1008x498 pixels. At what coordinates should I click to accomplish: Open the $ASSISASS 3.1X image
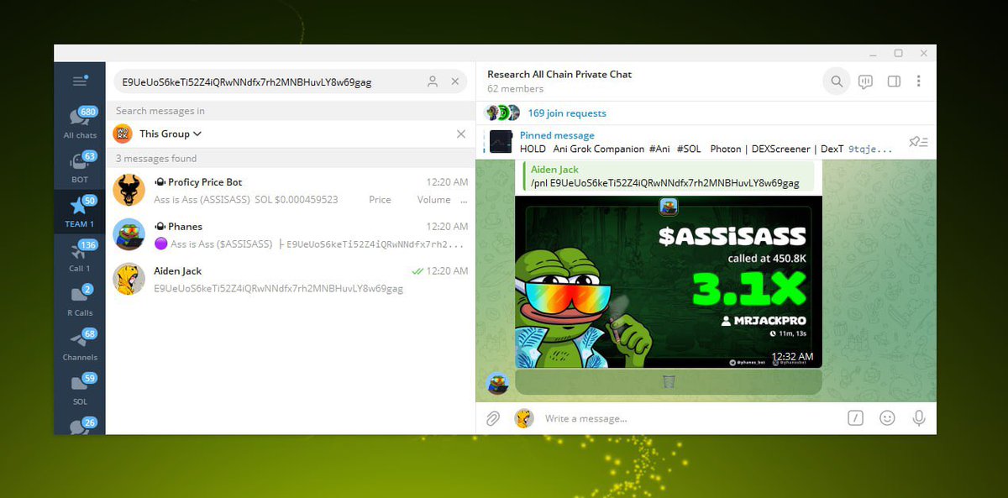tap(669, 280)
